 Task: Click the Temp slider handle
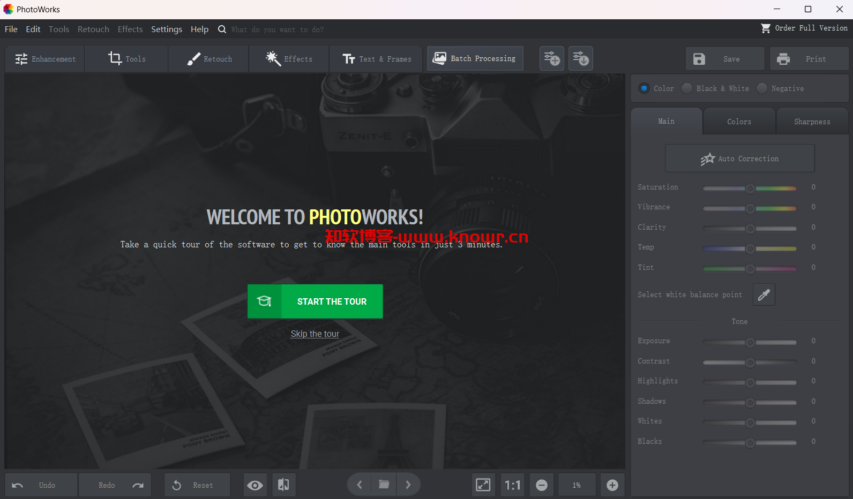[x=750, y=248]
